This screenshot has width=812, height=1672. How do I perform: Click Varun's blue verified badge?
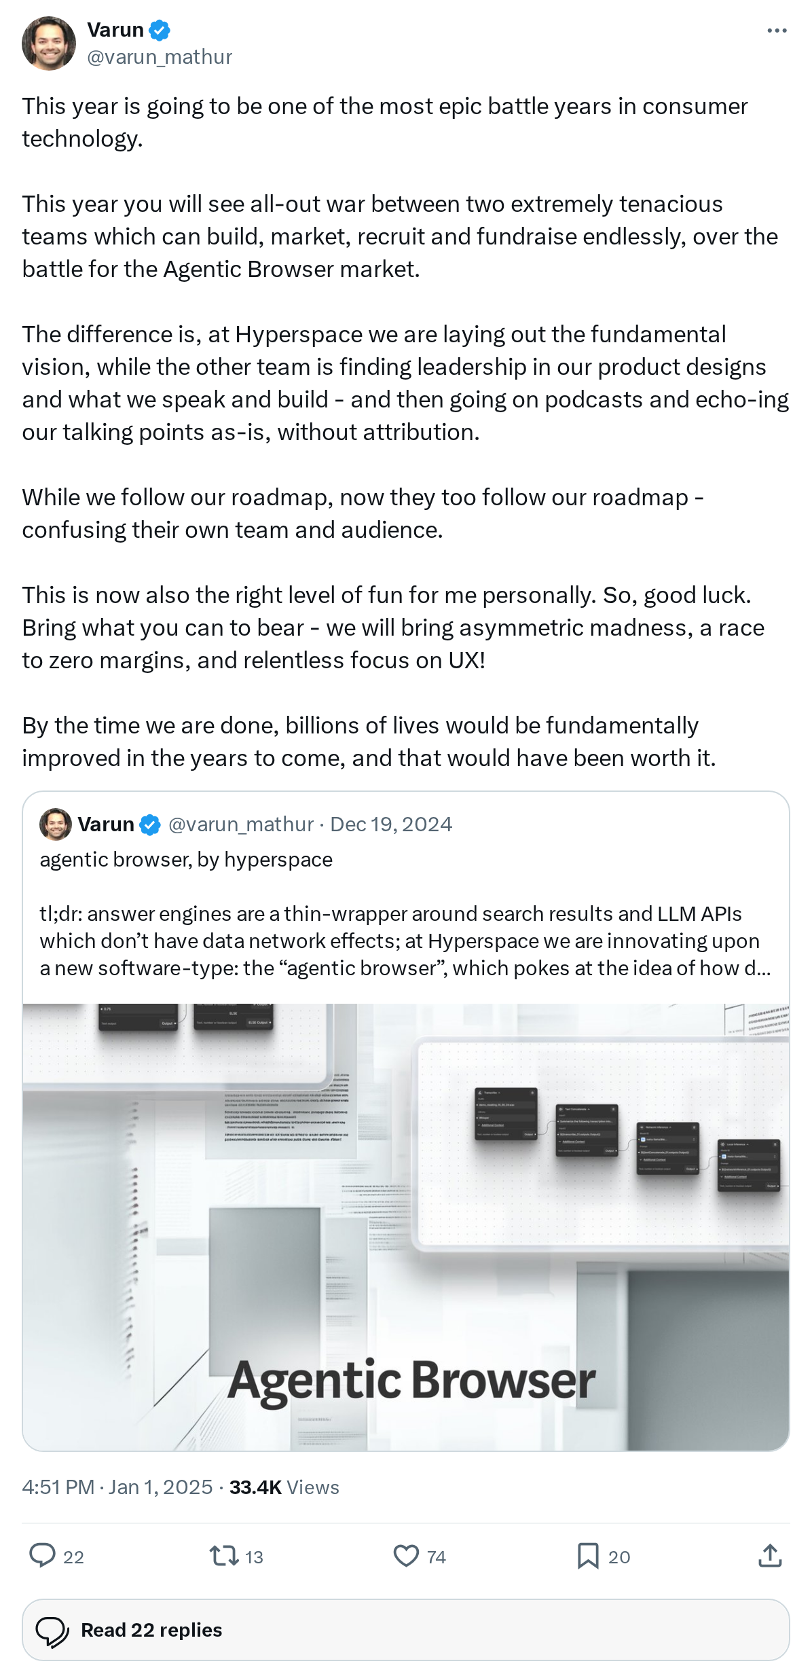pos(160,30)
